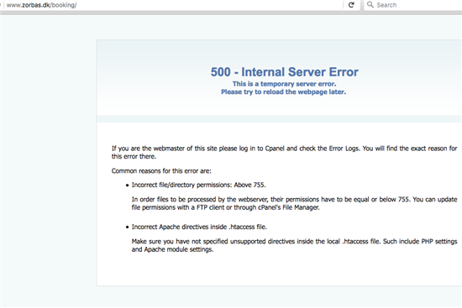Click 'Apache module settings' text at paragraph end
The image size is (462, 308).
tap(179, 249)
